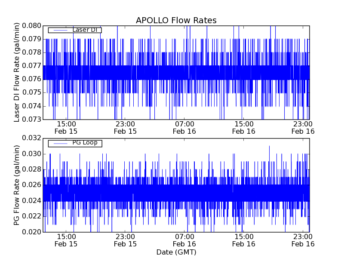Click the Laser DI Flow Rate y-axis label
344x258 pixels.
tap(17, 73)
